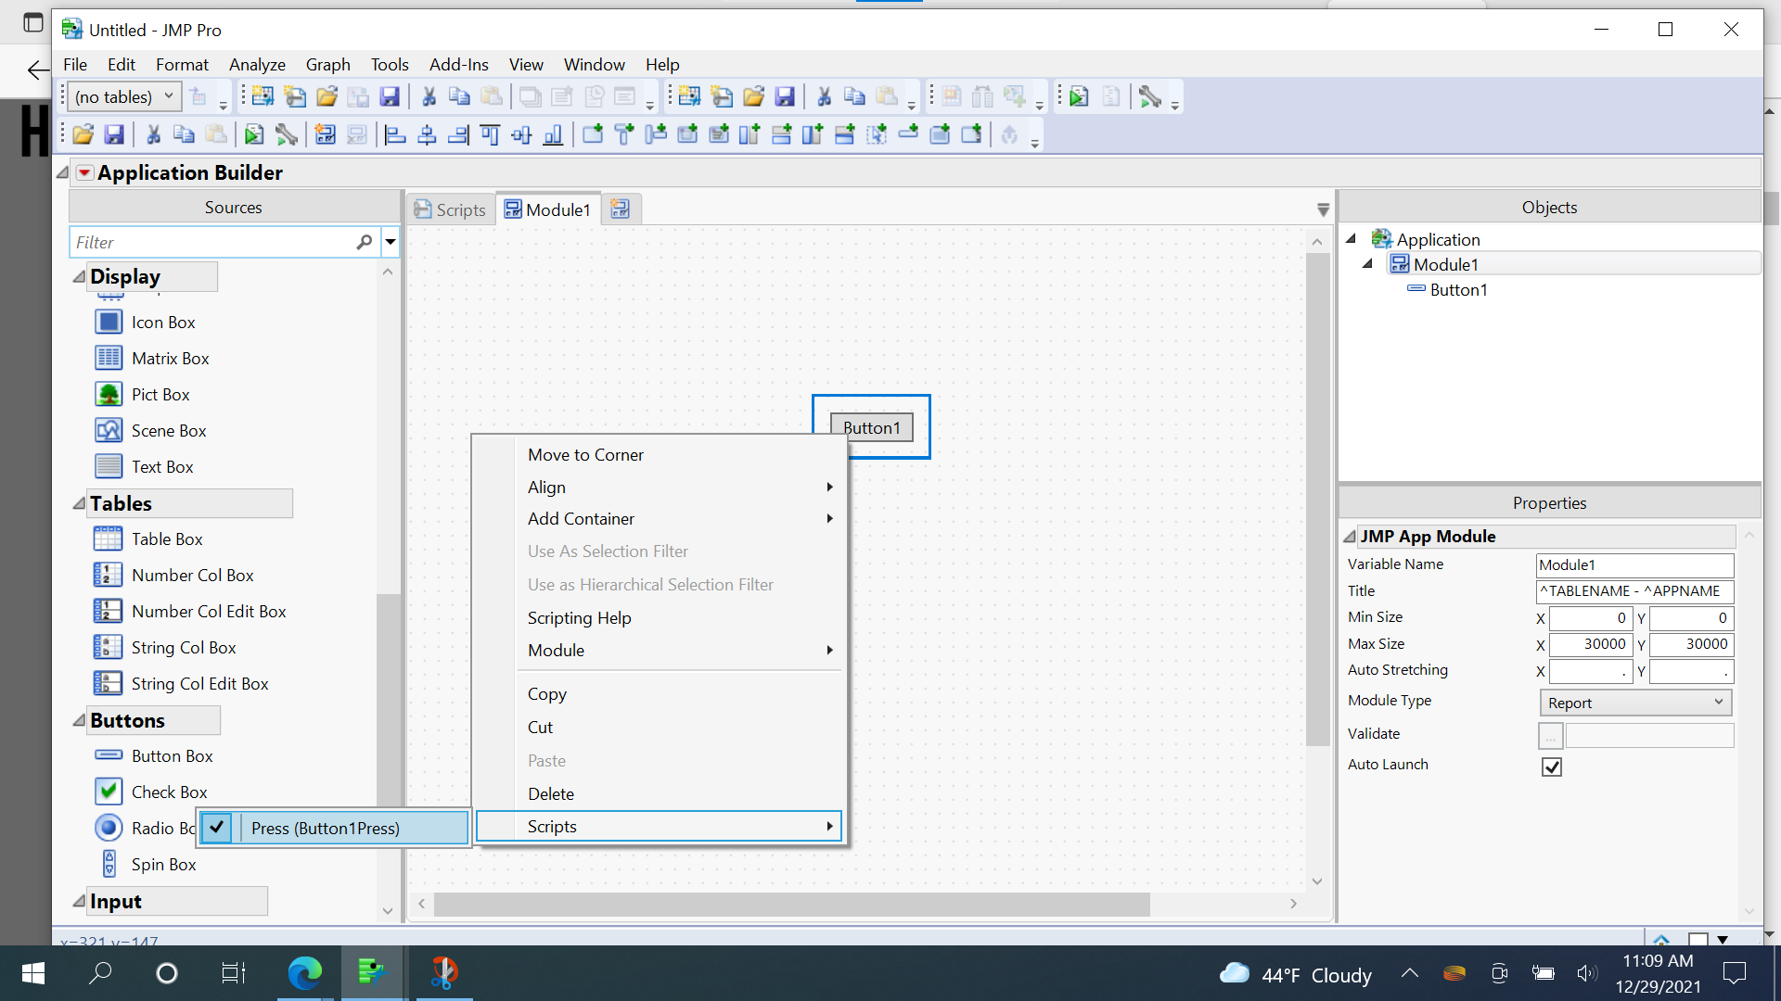
Task: Open Snipping Tool from the taskbar
Action: 443,973
